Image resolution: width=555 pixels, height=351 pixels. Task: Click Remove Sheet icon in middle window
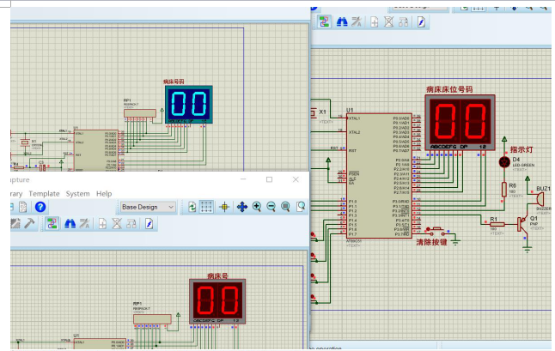coord(117,224)
